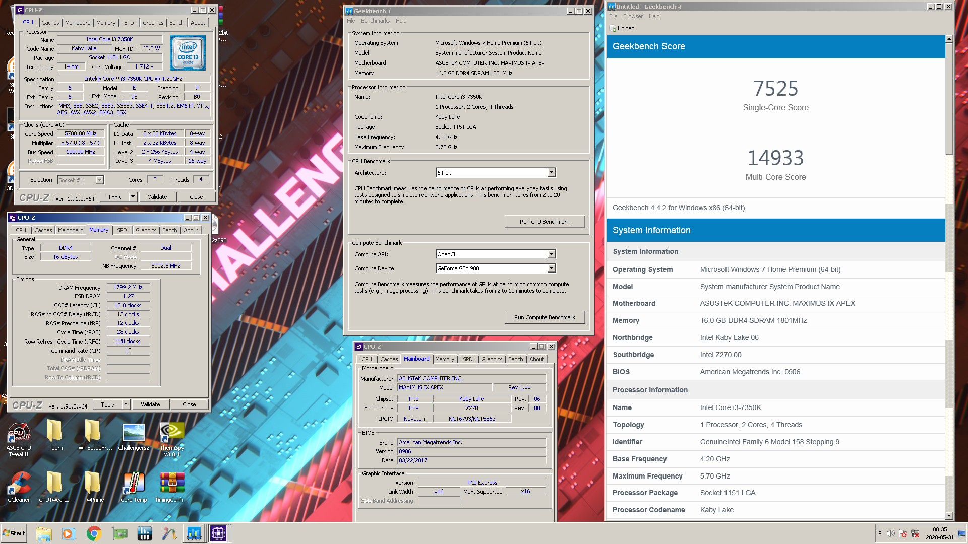Open Browser menu in Geekbench results window
This screenshot has width=968, height=544.
[633, 16]
